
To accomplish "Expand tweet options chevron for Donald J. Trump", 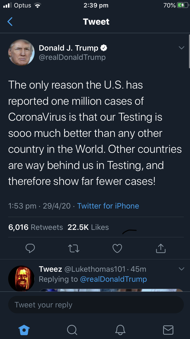I will pyautogui.click(x=181, y=48).
